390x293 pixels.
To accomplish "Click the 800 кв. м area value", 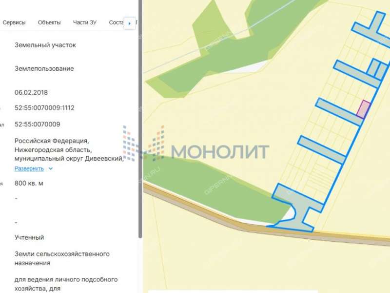I will [29, 184].
